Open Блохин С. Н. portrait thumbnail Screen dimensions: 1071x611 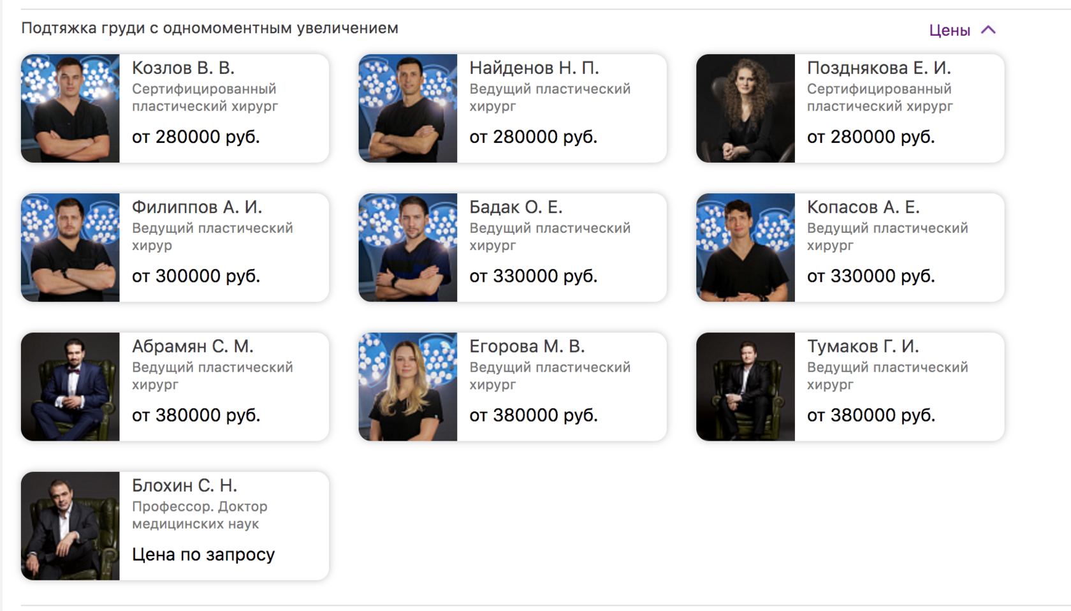(x=70, y=526)
